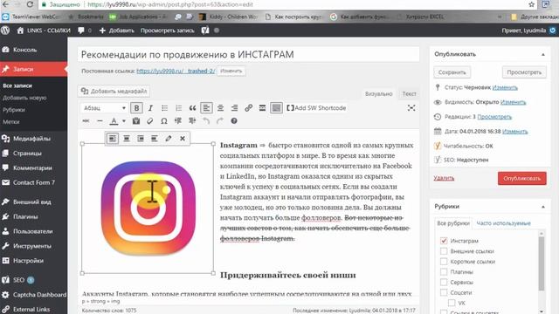Viewport: 559px width, 314px height.
Task: Select text color A button
Action: click(x=114, y=121)
